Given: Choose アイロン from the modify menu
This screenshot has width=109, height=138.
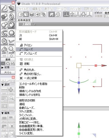Looking at the screenshot, I should click(x=39, y=45).
